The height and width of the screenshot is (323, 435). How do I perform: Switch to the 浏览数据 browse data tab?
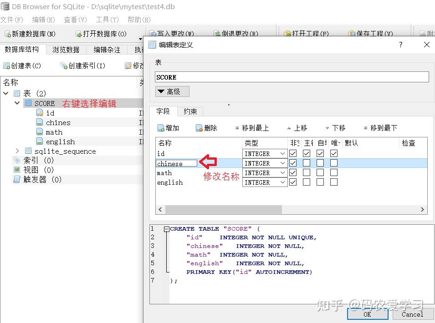66,50
